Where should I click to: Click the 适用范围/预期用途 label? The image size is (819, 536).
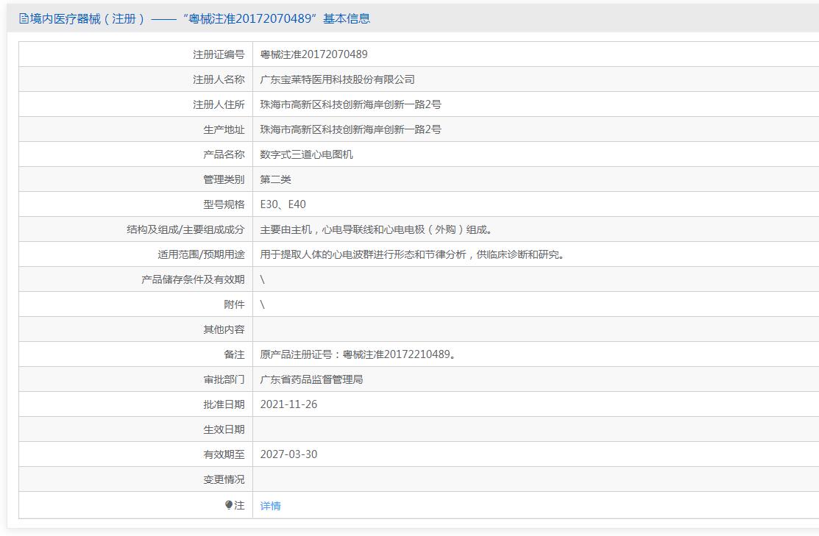[x=201, y=254]
